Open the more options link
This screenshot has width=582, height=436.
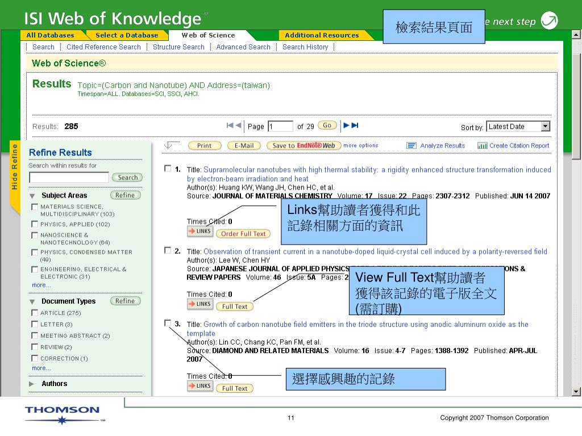(361, 145)
